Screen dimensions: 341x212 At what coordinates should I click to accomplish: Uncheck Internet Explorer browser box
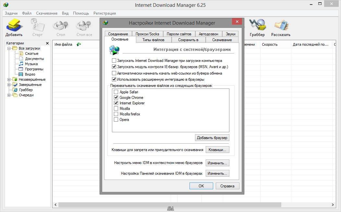[116, 103]
